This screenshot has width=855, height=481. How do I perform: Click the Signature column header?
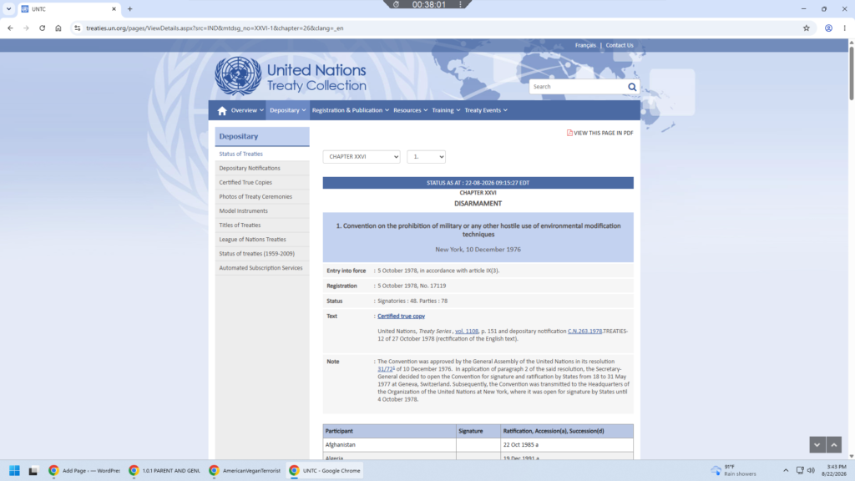tap(478, 431)
